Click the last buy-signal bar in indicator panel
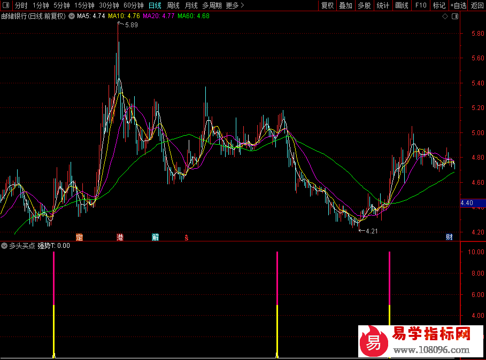 (390, 288)
